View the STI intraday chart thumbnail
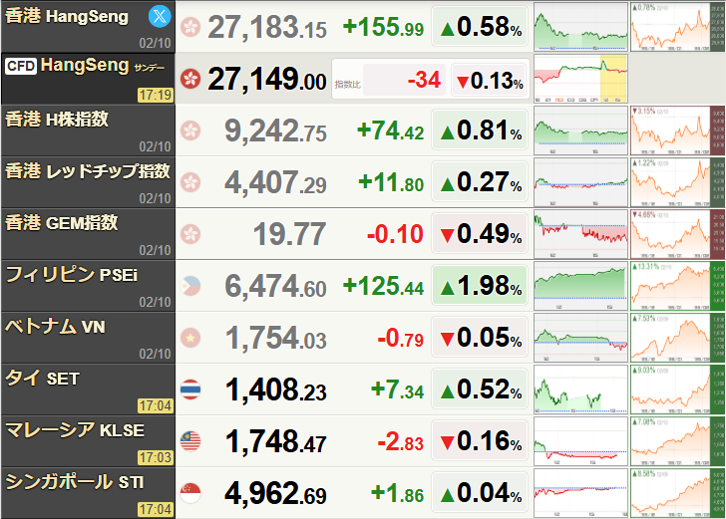 point(580,493)
